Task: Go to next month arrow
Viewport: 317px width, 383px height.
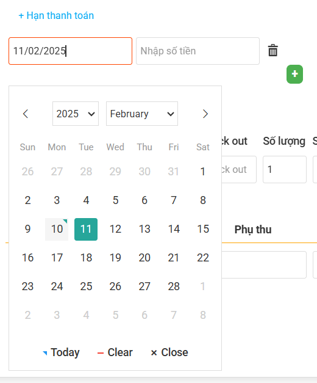Action: click(x=205, y=114)
